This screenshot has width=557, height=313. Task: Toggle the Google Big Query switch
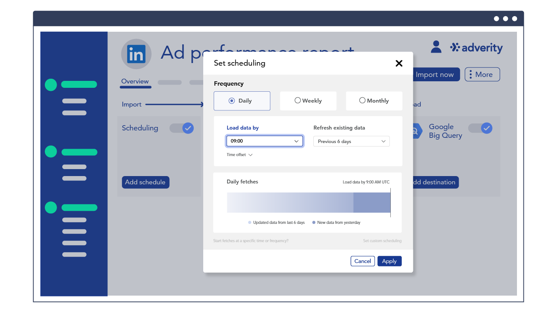tap(480, 128)
